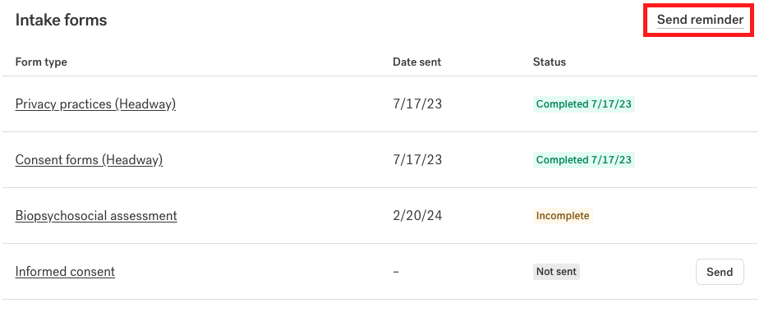Image resolution: width=773 pixels, height=312 pixels.
Task: Click the dash in Informed consent row
Action: point(396,272)
